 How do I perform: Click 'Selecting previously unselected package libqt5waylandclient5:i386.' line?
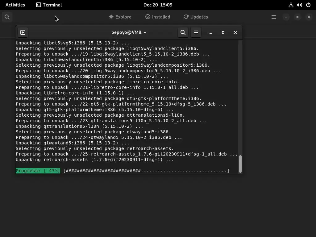coord(107,48)
